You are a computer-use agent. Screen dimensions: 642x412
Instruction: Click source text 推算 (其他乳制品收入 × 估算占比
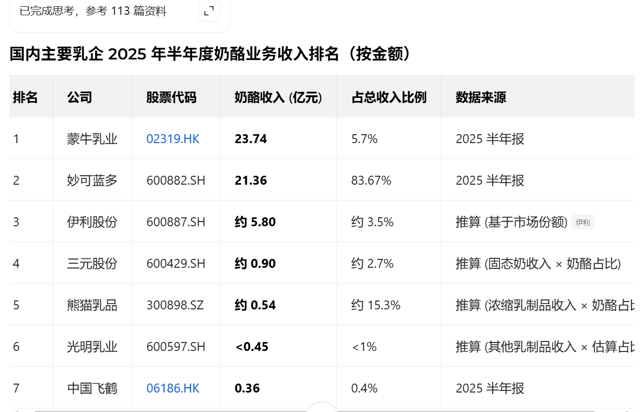tap(545, 347)
